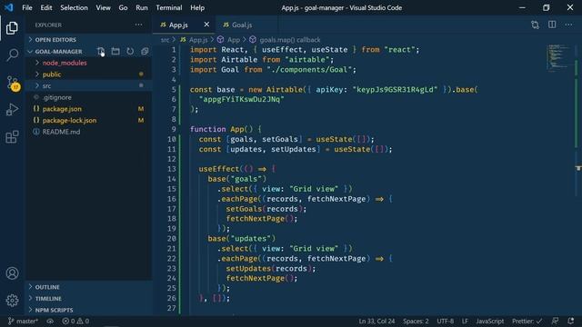
Task: Expand the public folder
Action: [x=89, y=74]
